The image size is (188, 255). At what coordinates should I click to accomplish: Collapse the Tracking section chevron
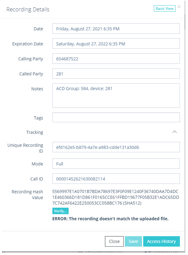pos(174,132)
